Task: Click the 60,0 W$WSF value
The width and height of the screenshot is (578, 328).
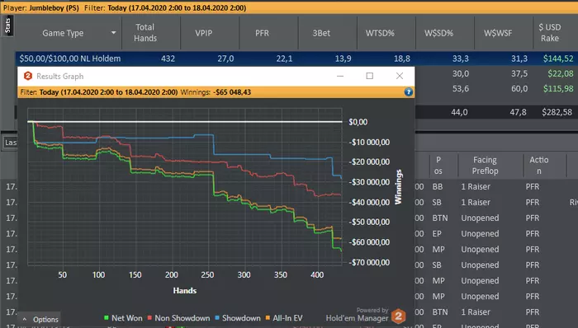Action: pyautogui.click(x=519, y=89)
